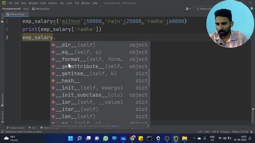Open the Code menu
255x143 pixels.
[x=43, y=3]
